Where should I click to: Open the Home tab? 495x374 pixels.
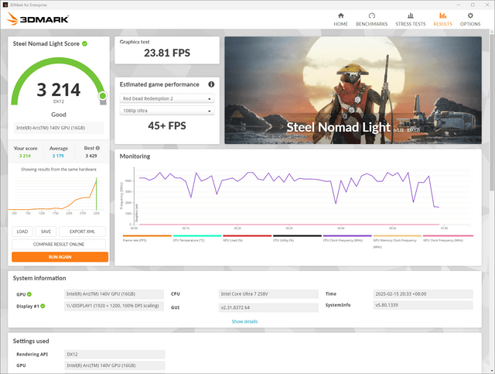[340, 19]
